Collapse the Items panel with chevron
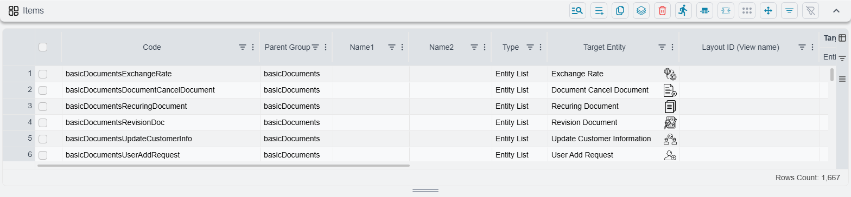This screenshot has width=851, height=197. [836, 10]
